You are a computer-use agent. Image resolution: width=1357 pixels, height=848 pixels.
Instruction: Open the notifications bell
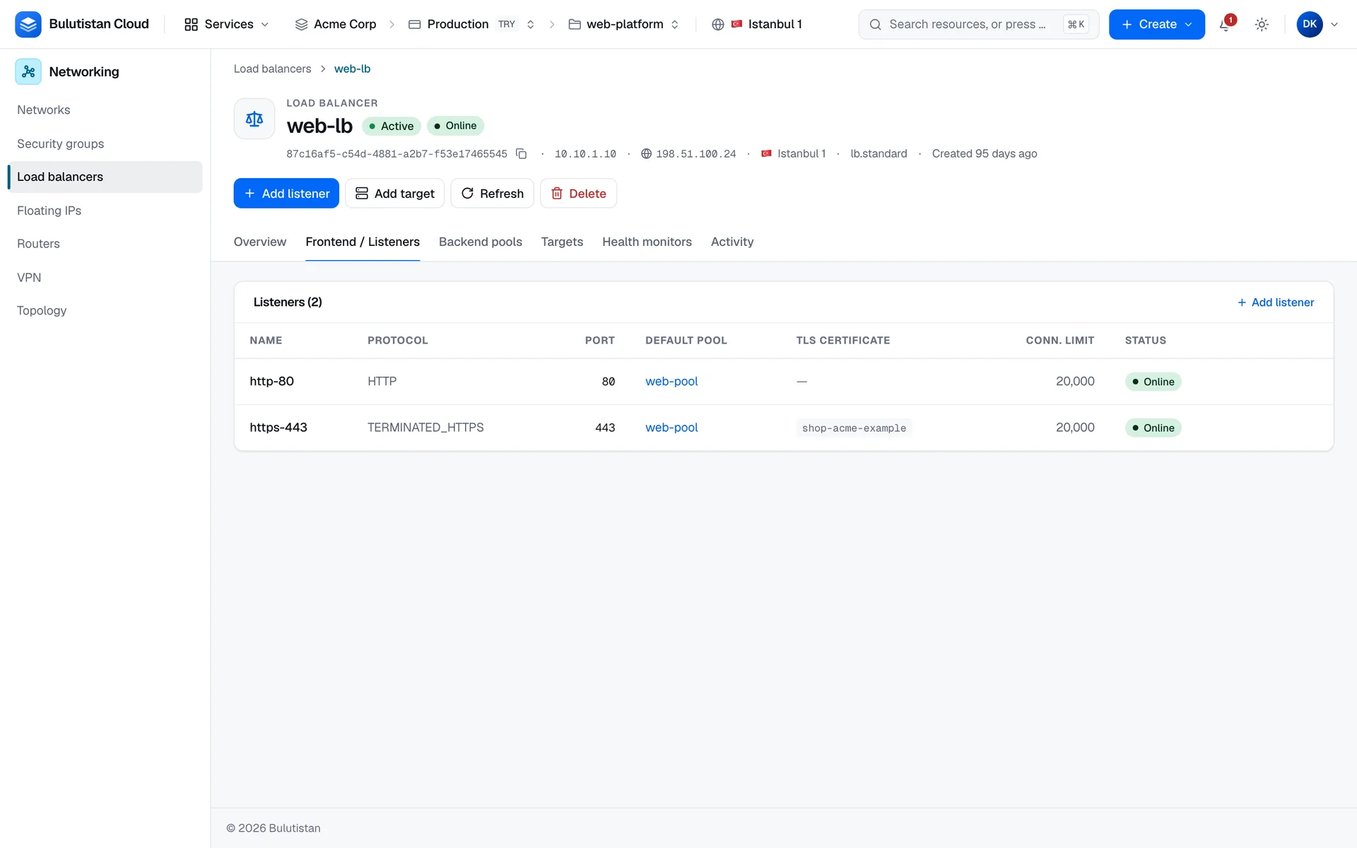(1226, 24)
